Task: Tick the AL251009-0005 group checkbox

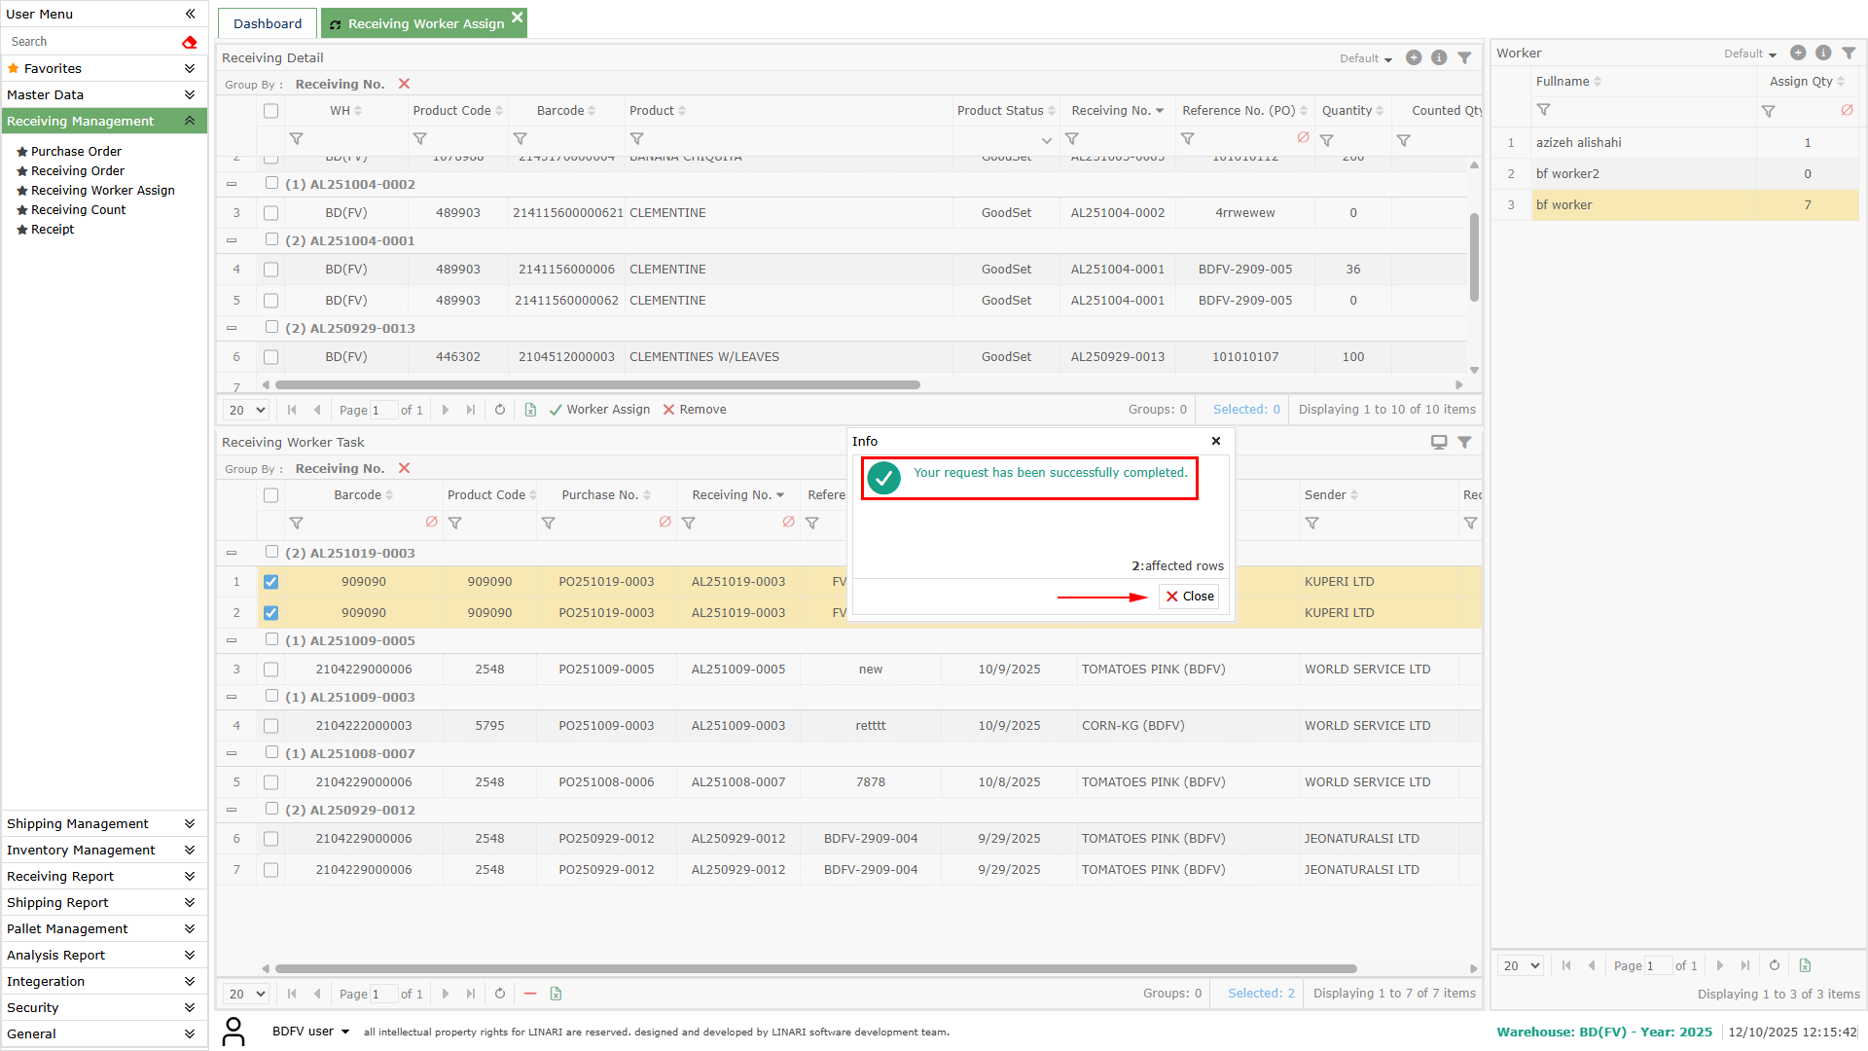Action: pyautogui.click(x=272, y=639)
